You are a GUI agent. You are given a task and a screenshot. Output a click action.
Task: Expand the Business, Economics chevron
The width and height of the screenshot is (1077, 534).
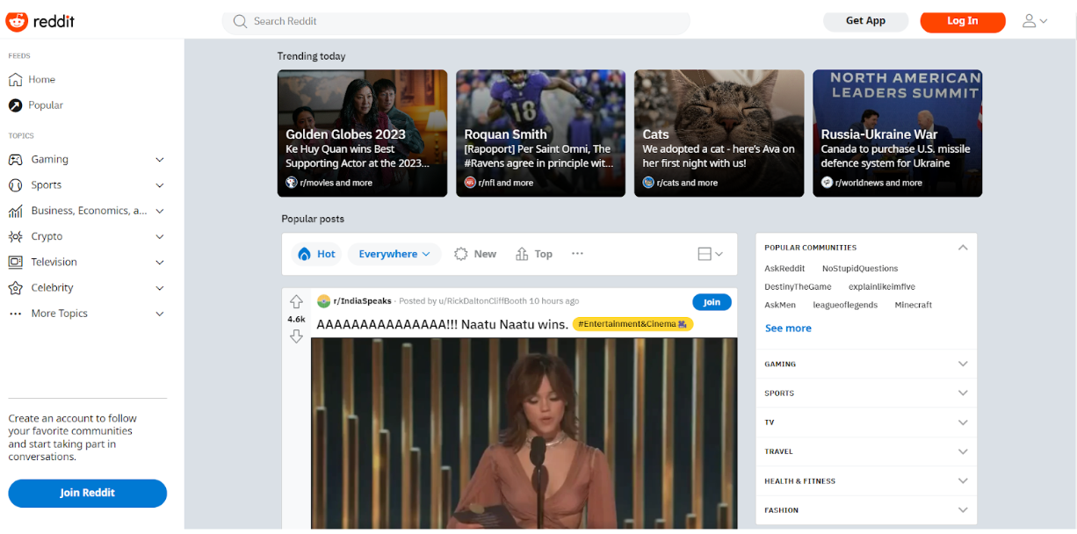click(x=160, y=211)
